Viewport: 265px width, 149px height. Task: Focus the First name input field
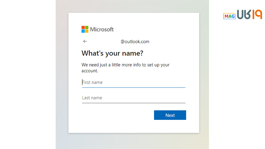coord(133,82)
